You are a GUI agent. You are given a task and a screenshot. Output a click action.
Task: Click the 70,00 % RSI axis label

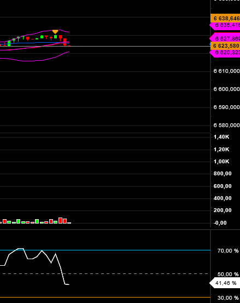[x=228, y=251]
